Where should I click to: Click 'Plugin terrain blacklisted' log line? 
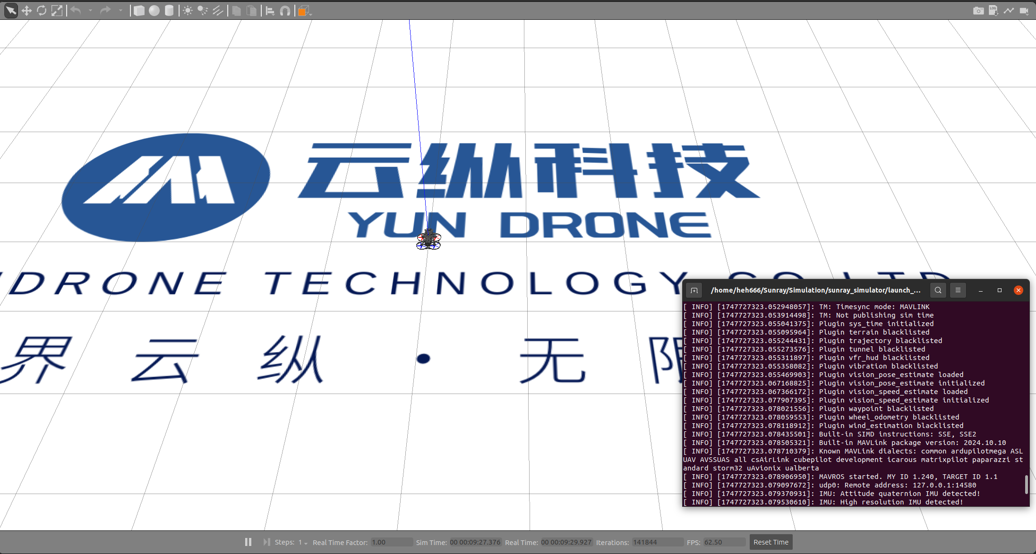[x=806, y=332]
